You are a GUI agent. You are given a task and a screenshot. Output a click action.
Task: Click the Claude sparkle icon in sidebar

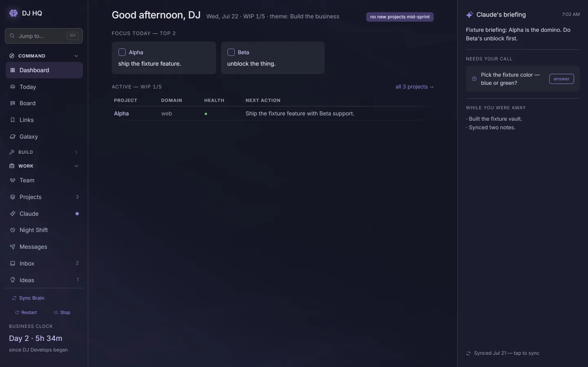pyautogui.click(x=13, y=214)
